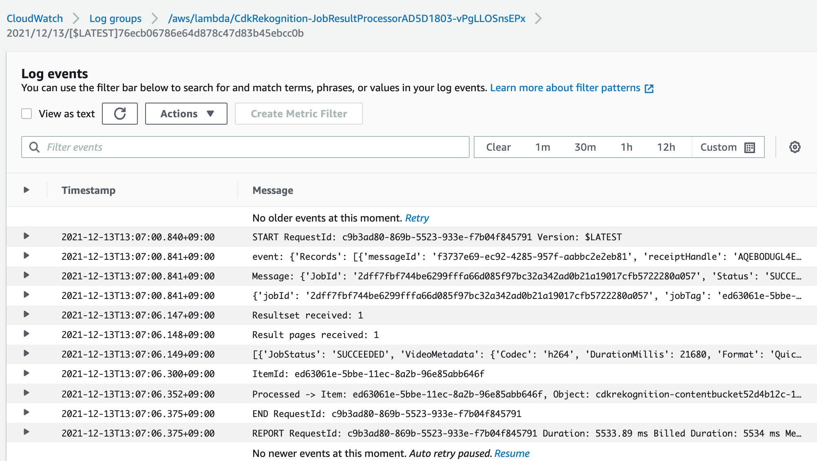Expand the Resultset received log row
The height and width of the screenshot is (461, 817).
26,314
